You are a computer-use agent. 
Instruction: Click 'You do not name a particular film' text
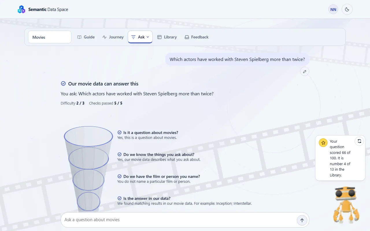pos(154,181)
